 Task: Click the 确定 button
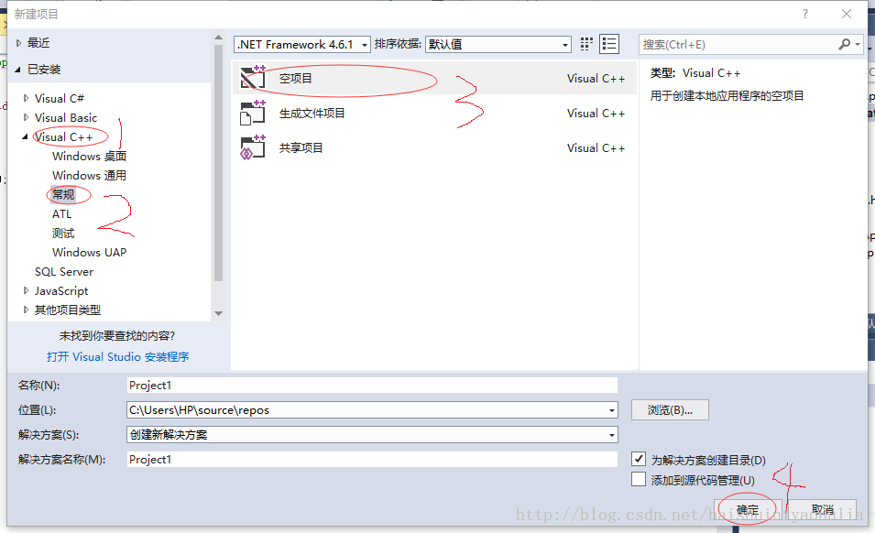(x=748, y=509)
